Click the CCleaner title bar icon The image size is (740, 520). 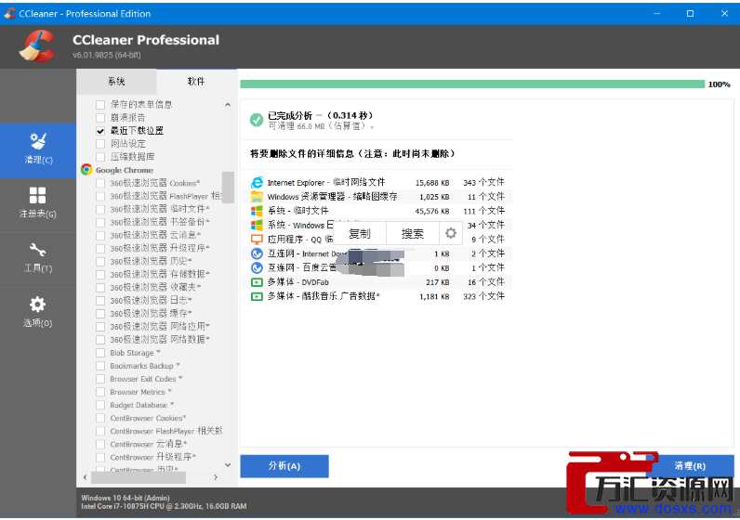click(x=9, y=14)
